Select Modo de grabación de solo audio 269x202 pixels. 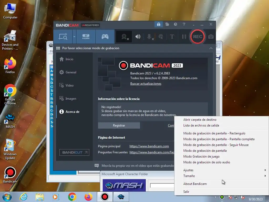pyautogui.click(x=206, y=162)
